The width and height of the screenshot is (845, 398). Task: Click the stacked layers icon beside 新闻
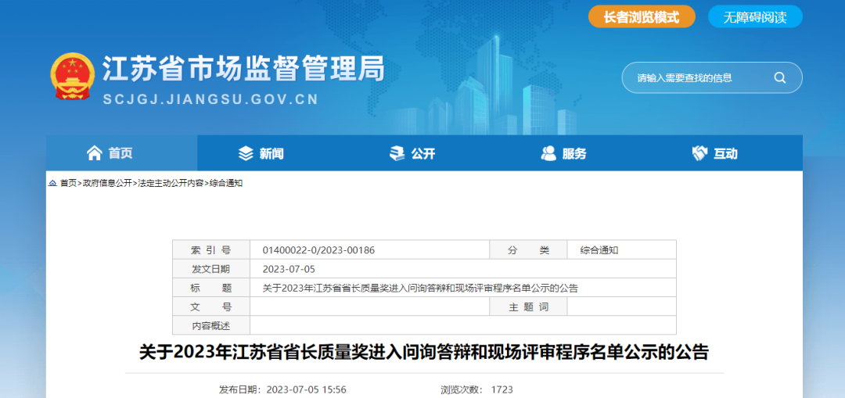[246, 153]
